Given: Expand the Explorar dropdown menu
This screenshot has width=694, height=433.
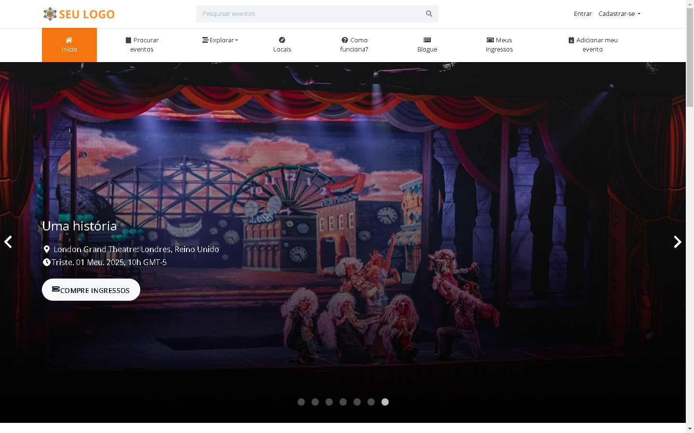Looking at the screenshot, I should click(220, 40).
